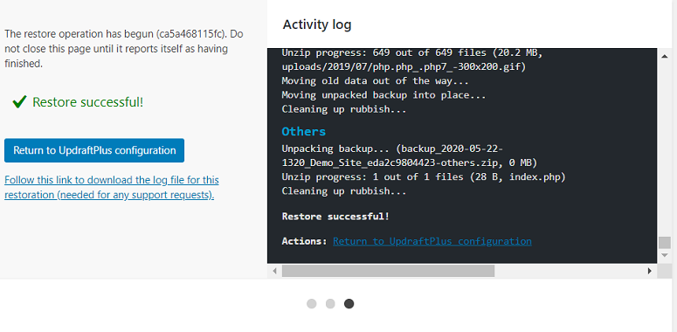Click the 'Moving unpacked backup into place...' line
This screenshot has height=332, width=677.
383,95
